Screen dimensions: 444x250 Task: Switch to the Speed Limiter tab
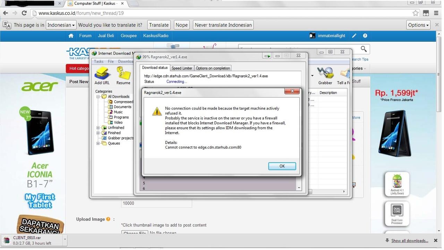(182, 68)
